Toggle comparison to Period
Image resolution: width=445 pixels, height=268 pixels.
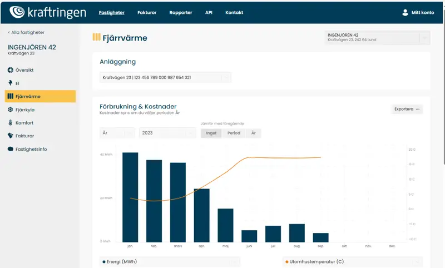[234, 133]
